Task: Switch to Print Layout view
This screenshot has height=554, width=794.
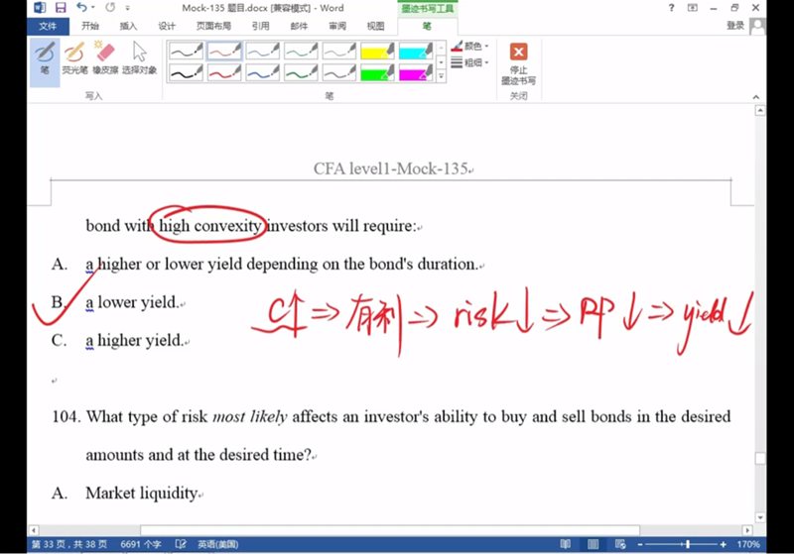Action: point(593,544)
